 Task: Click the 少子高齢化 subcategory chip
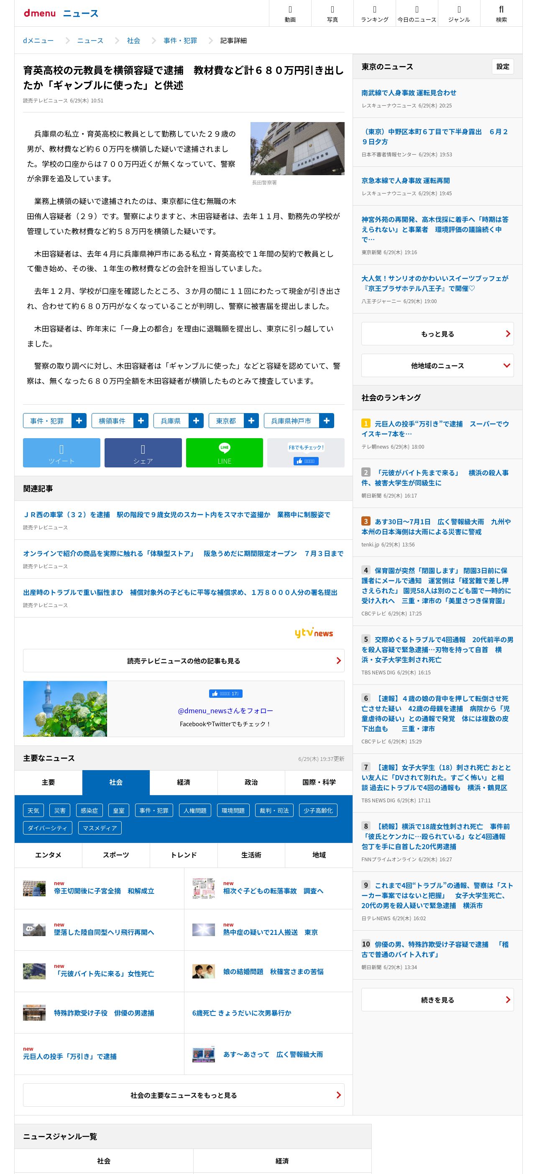pyautogui.click(x=318, y=810)
